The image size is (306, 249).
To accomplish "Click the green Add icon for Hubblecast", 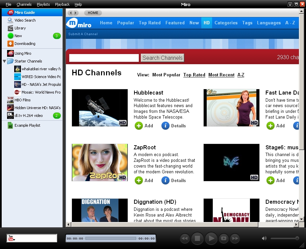I will point(139,126).
